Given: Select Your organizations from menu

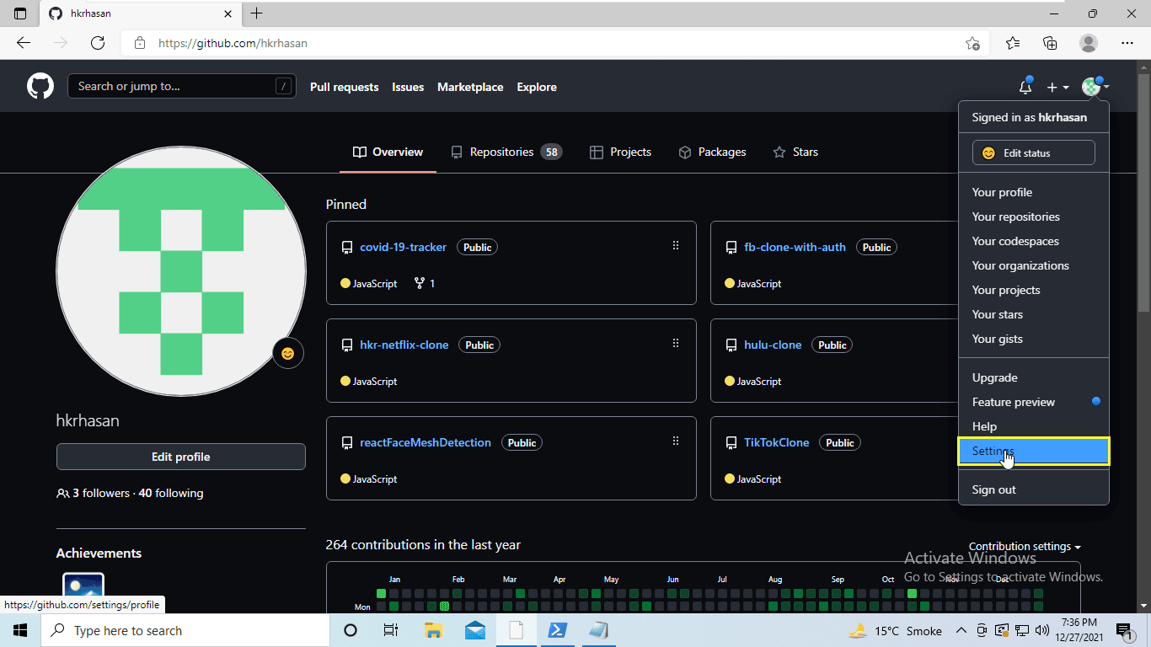Looking at the screenshot, I should point(1034,265).
